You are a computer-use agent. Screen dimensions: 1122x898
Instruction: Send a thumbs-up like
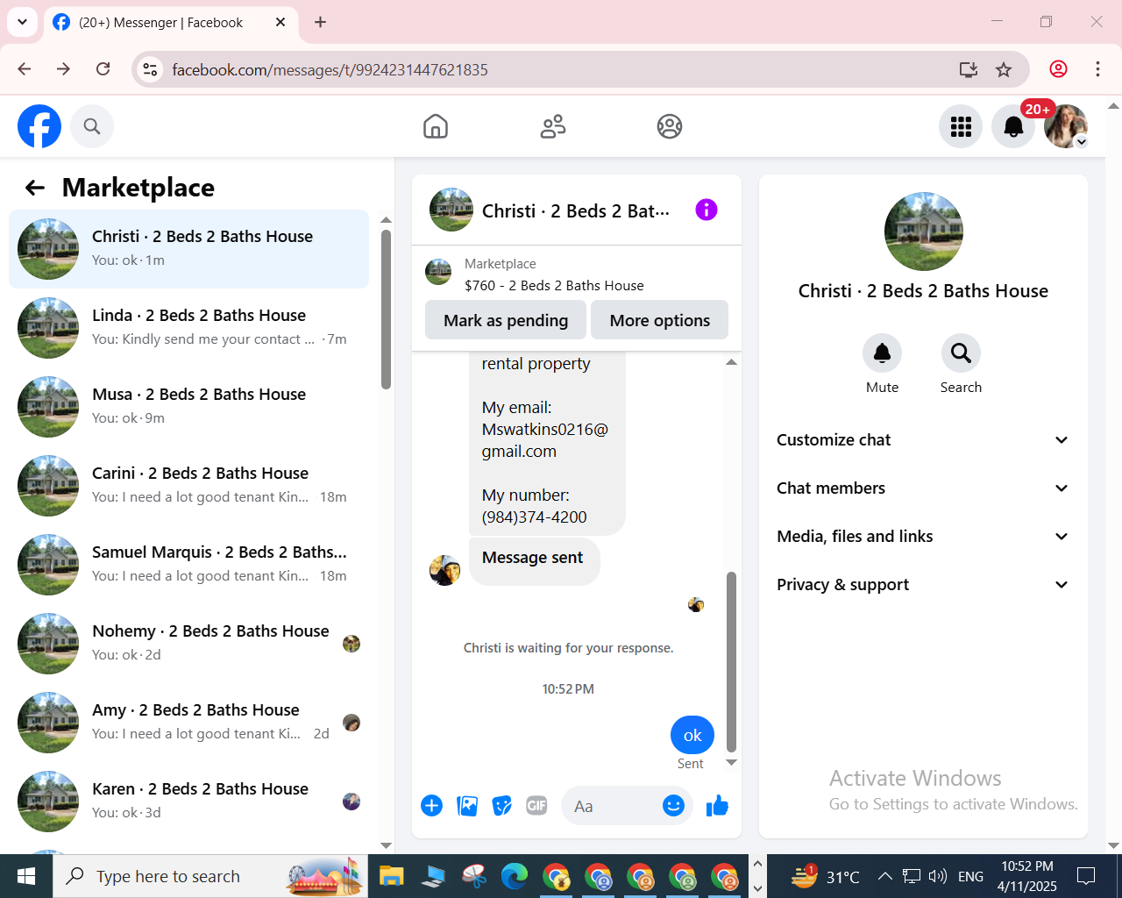tap(717, 806)
